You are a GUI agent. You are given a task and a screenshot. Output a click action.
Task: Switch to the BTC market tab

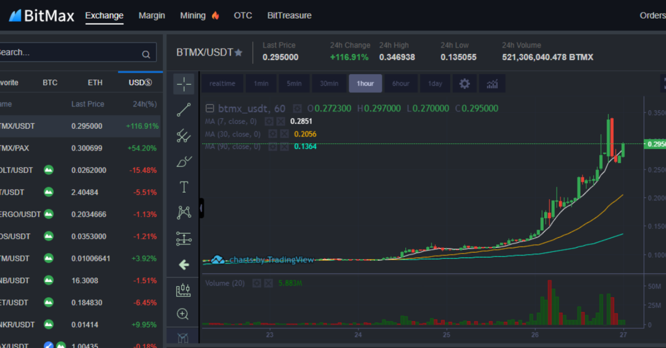50,83
